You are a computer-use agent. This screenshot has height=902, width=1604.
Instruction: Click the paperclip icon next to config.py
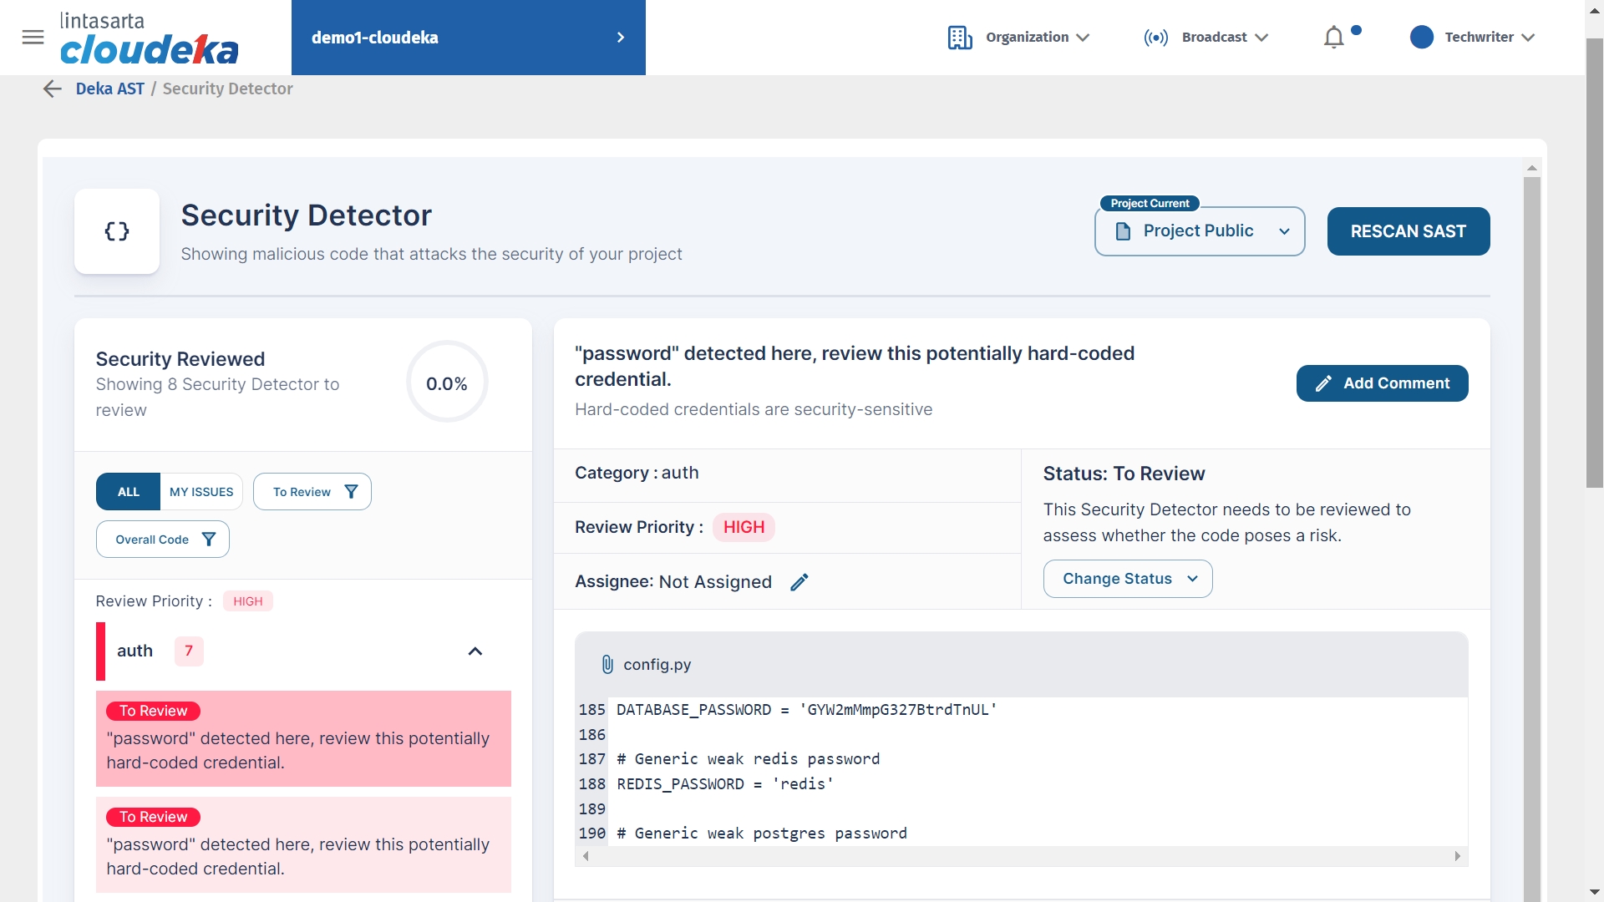coord(607,665)
